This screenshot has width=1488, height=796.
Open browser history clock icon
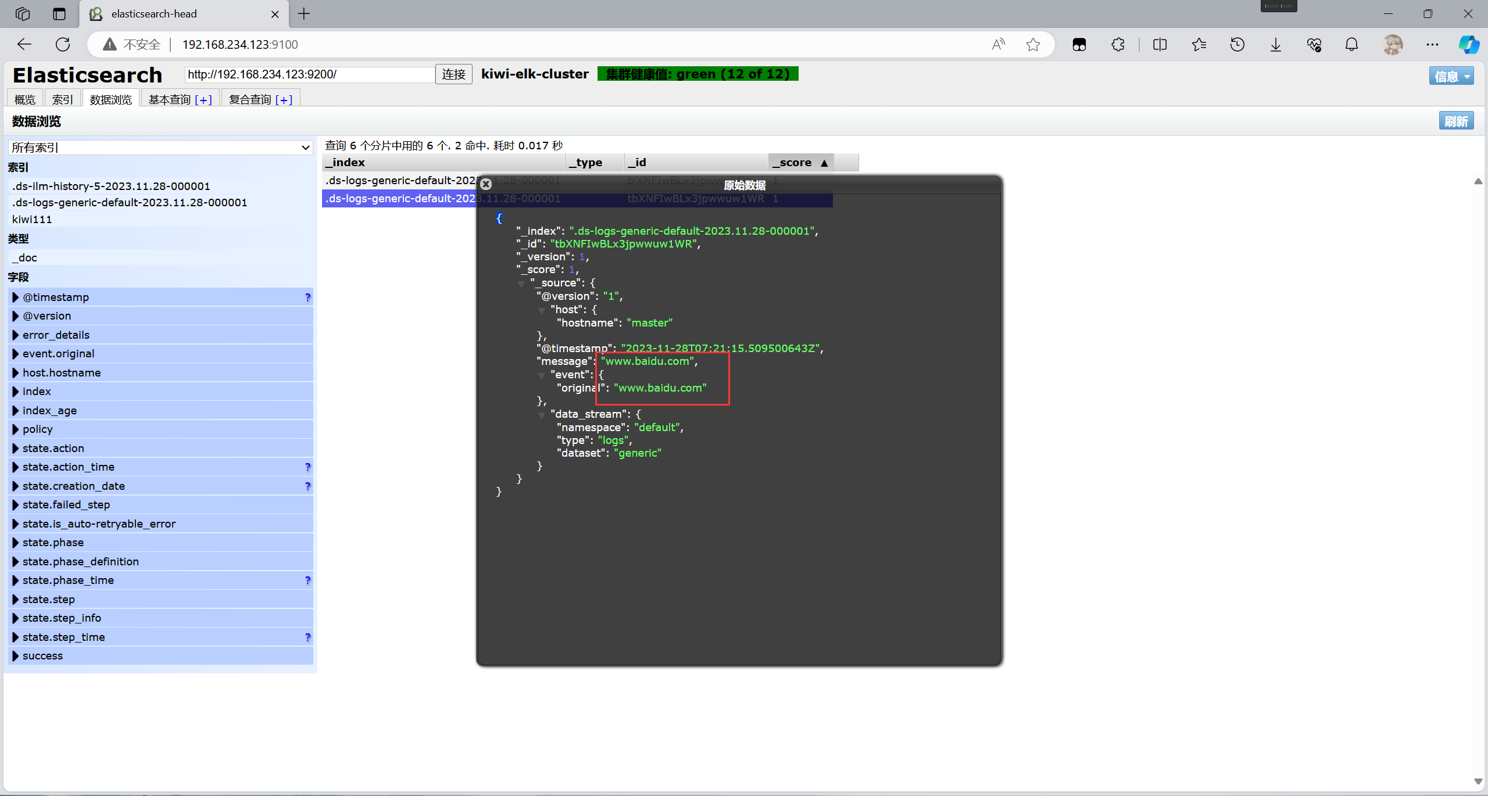(x=1237, y=44)
